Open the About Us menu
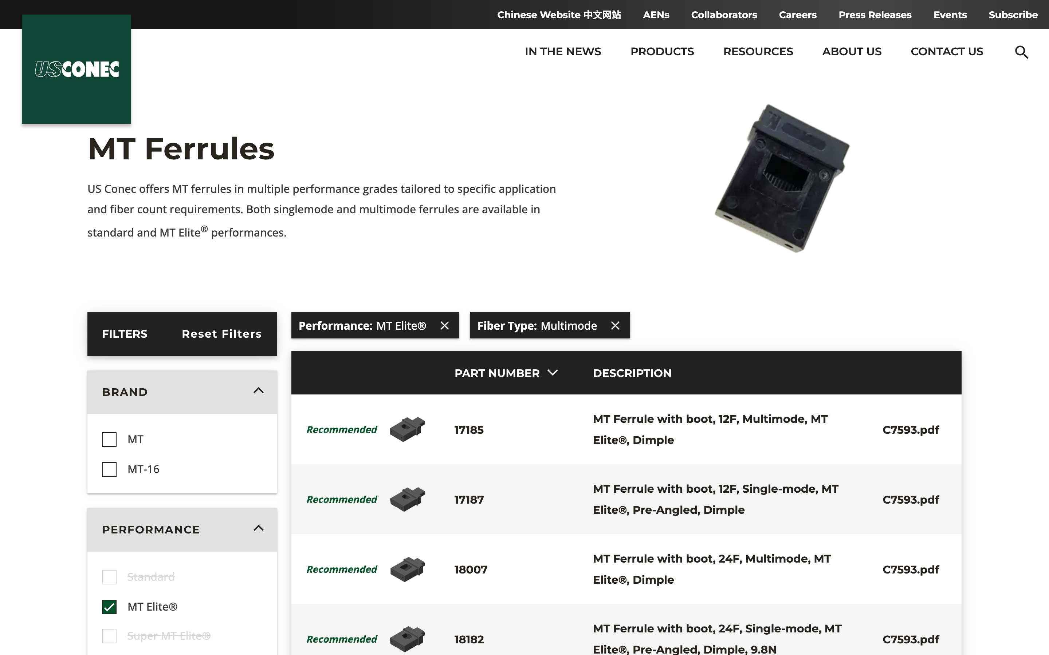The width and height of the screenshot is (1049, 655). pyautogui.click(x=852, y=52)
